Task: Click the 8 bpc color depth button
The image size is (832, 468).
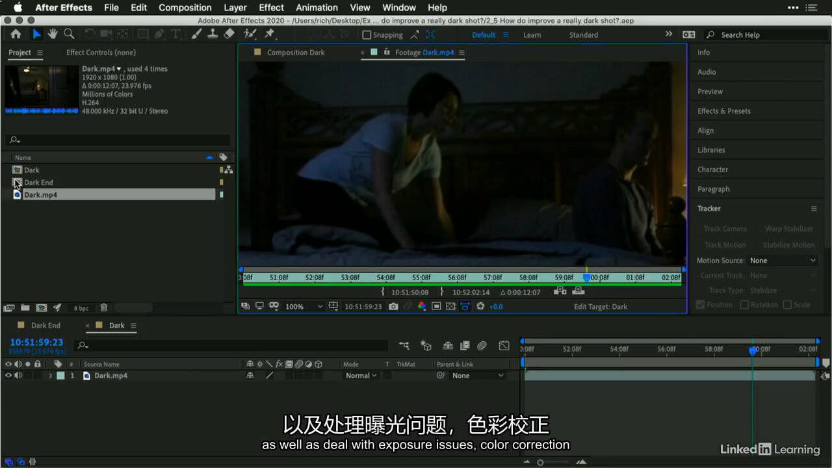Action: (81, 308)
